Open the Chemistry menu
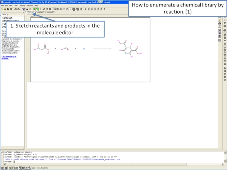This screenshot has height=170, width=227. [22, 5]
